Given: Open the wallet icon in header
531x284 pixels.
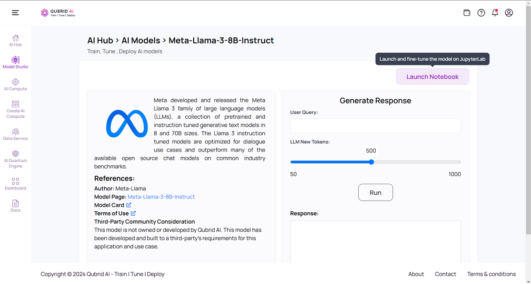Looking at the screenshot, I should click(467, 13).
